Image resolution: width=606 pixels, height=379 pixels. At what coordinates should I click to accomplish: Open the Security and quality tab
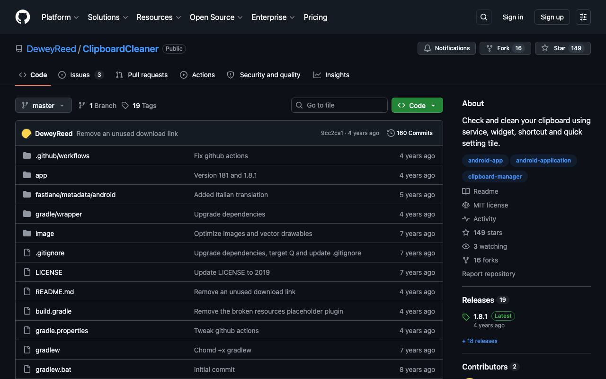(264, 75)
